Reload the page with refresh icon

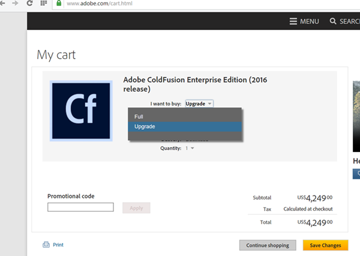29,3
